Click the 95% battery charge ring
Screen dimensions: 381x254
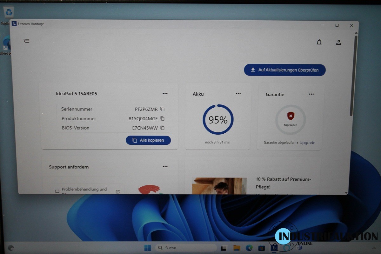click(218, 120)
